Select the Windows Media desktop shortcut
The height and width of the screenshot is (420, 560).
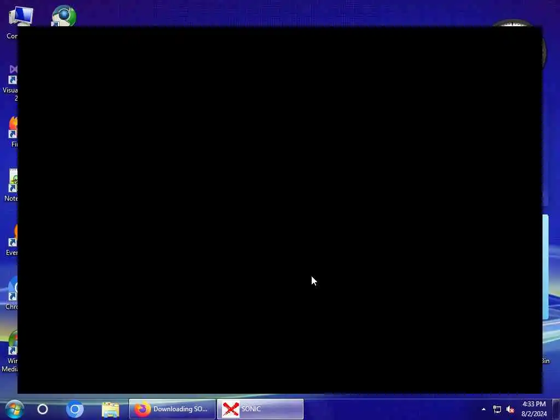click(x=10, y=352)
